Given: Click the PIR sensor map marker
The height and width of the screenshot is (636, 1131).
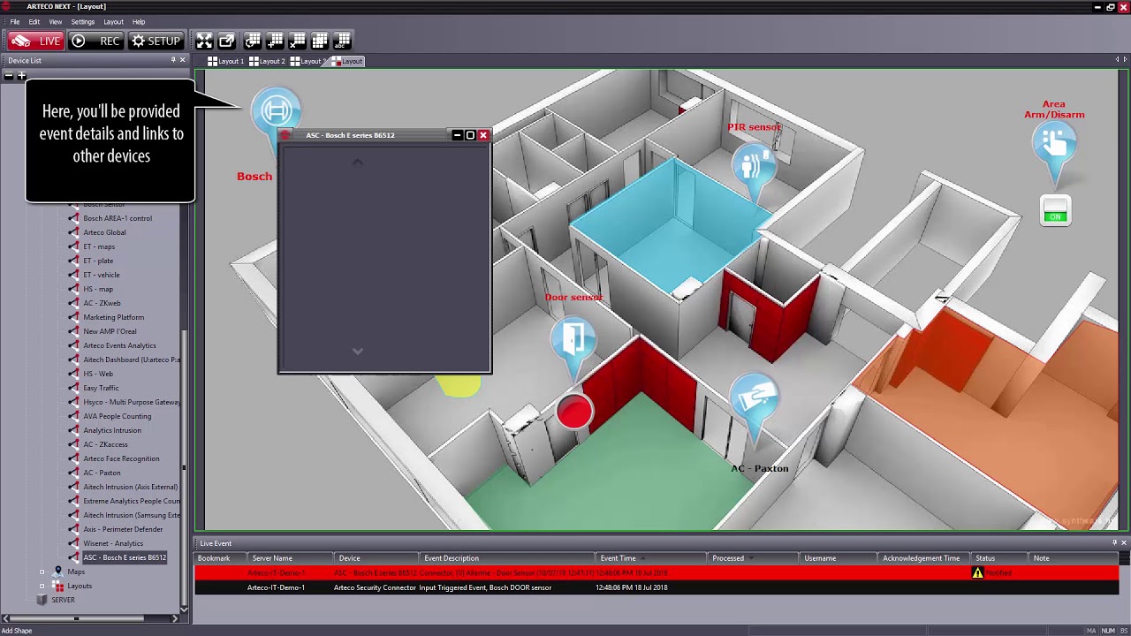Looking at the screenshot, I should [753, 166].
